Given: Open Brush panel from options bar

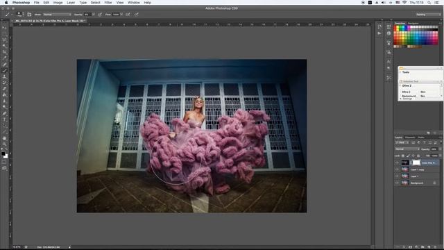Looking at the screenshot, I should point(29,14).
